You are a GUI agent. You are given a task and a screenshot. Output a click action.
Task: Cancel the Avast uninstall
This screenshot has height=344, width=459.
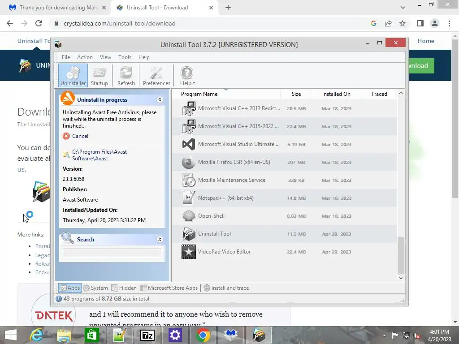80,136
